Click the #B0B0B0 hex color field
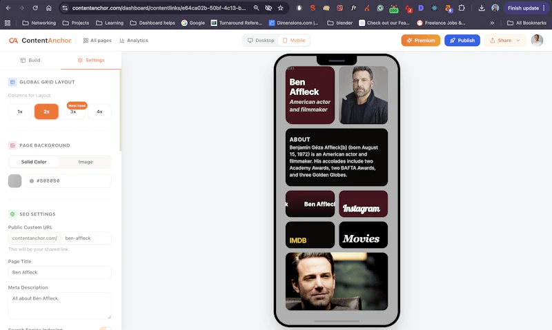This screenshot has width=552, height=330. tap(68, 181)
